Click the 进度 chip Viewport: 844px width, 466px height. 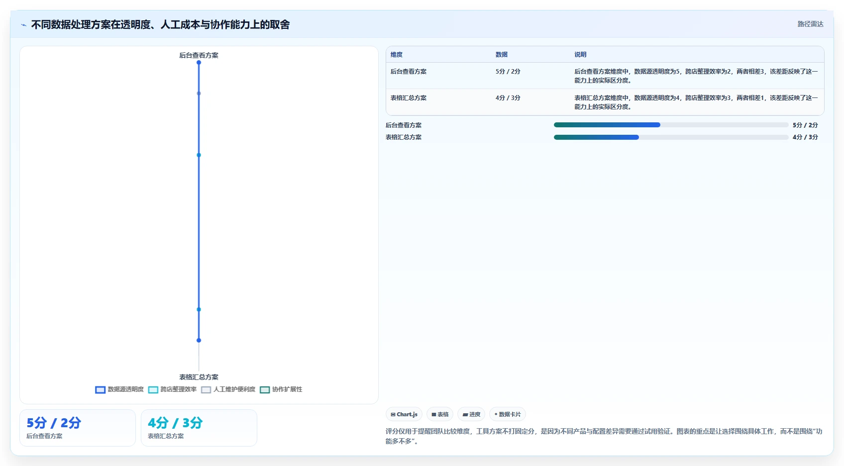tap(471, 414)
